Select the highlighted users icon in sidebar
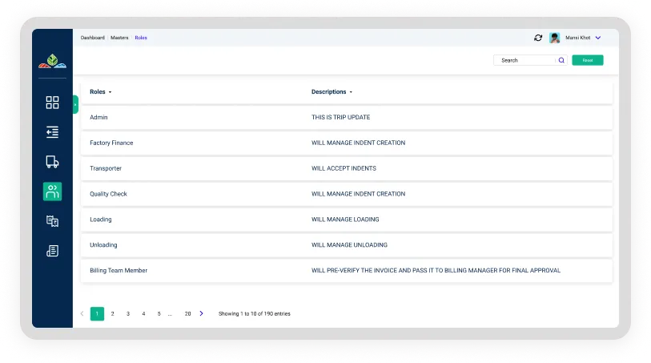The width and height of the screenshot is (651, 363). coord(52,192)
